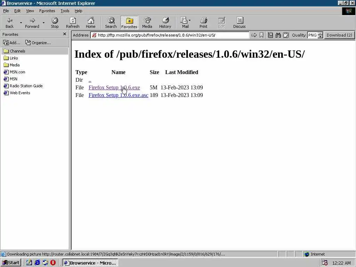Expand the Mail button dropdown arrow
The image size is (356, 267).
point(190,21)
